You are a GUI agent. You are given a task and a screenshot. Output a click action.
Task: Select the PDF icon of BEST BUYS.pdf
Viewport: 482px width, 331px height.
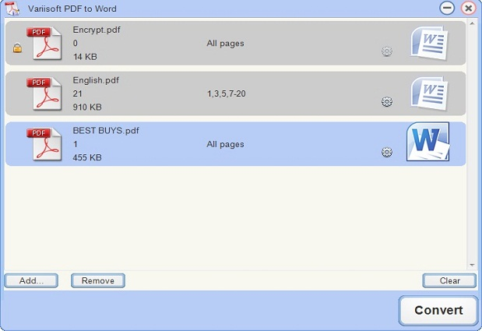[44, 144]
